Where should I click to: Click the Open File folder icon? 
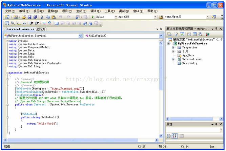(x=24, y=17)
